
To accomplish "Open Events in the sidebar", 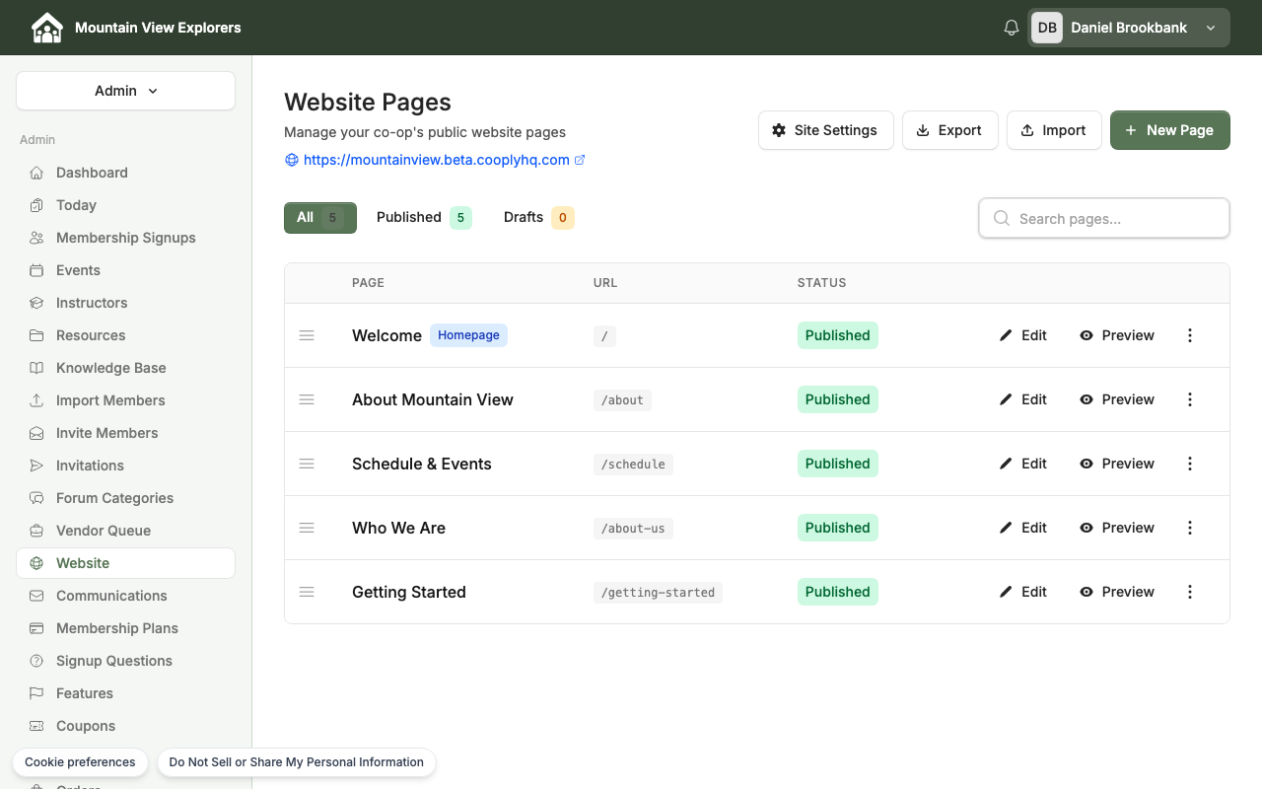I will (125, 270).
